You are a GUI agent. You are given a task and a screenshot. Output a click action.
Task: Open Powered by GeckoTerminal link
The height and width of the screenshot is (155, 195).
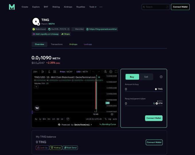point(75,125)
